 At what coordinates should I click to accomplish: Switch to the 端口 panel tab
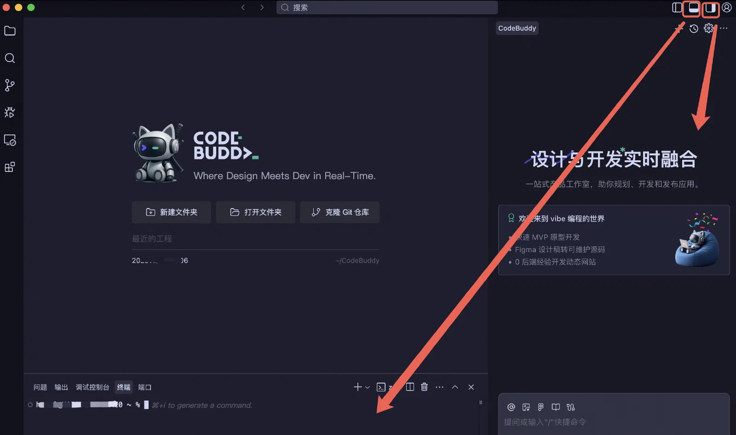point(145,387)
